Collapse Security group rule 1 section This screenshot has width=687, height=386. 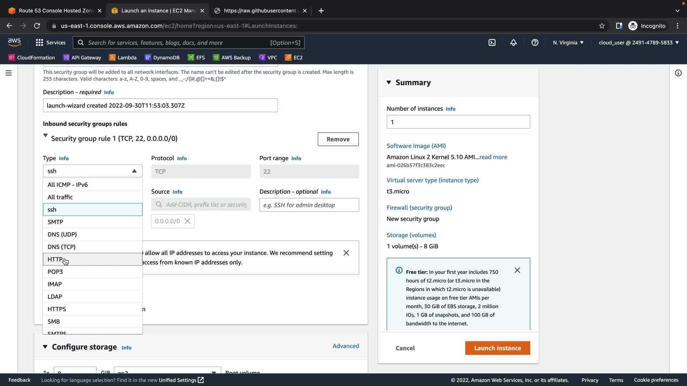(x=45, y=136)
